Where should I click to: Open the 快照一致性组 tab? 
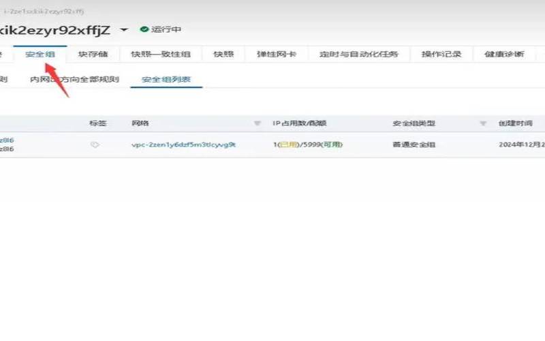pyautogui.click(x=161, y=55)
